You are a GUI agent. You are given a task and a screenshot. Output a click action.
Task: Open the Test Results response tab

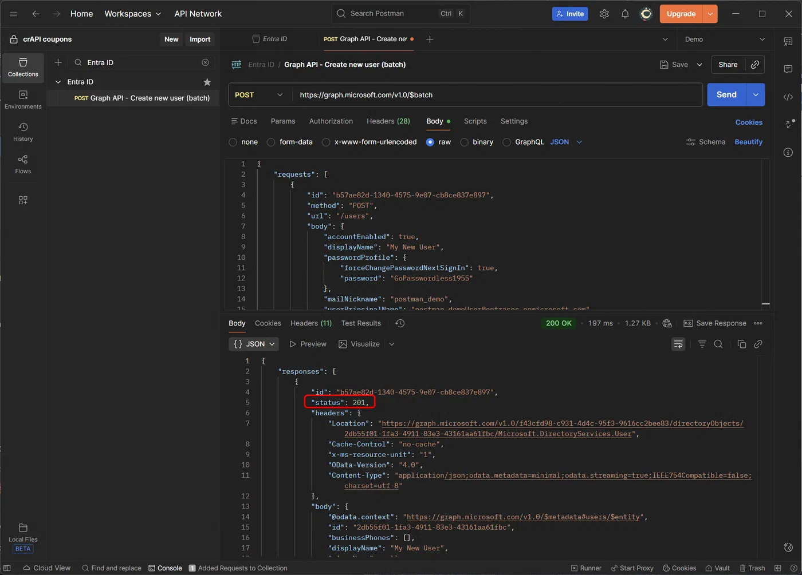(361, 323)
